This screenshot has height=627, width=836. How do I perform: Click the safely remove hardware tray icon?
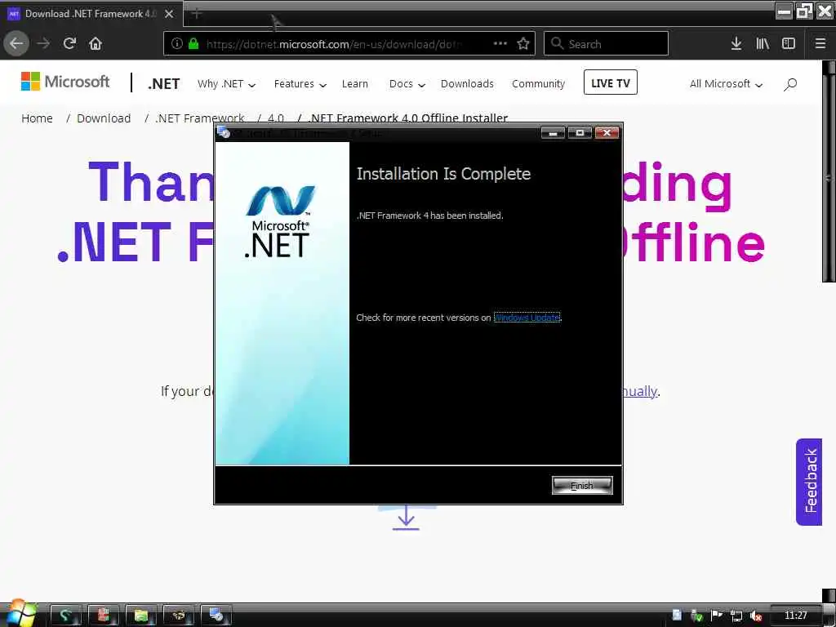(x=696, y=616)
